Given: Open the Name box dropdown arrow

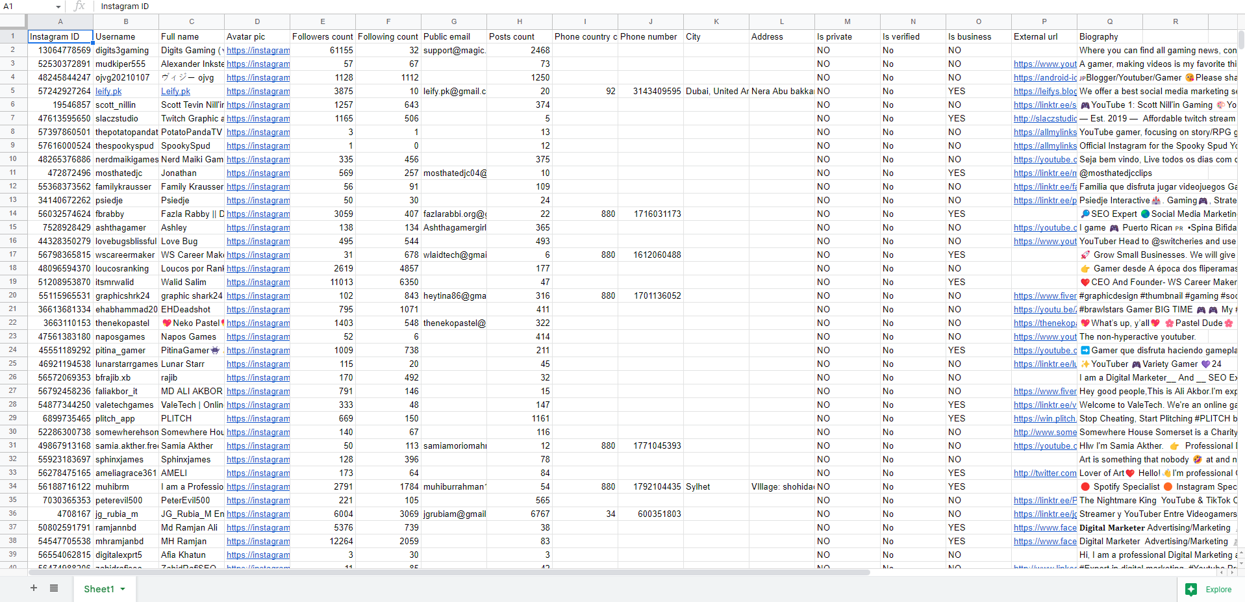Looking at the screenshot, I should [58, 6].
